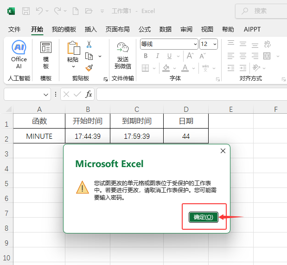The image size is (287, 265).
Task: Switch to the 插入 tab
Action: (x=90, y=29)
